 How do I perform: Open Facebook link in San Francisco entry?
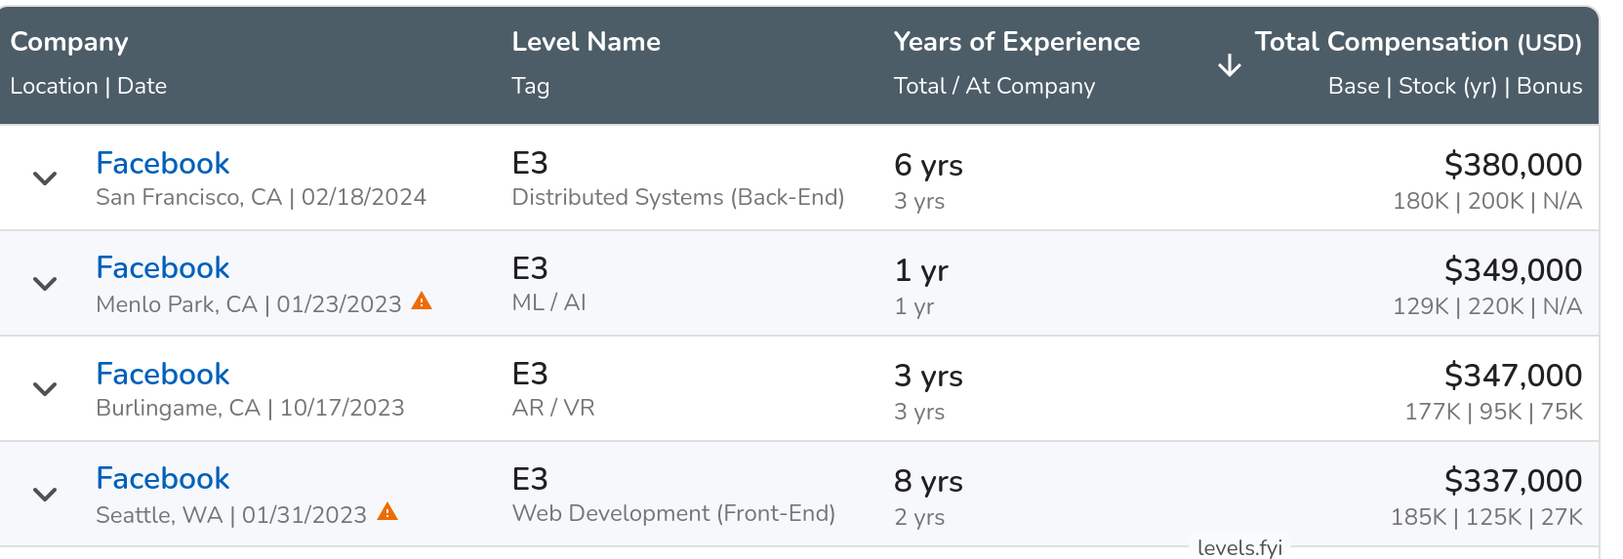(x=163, y=163)
